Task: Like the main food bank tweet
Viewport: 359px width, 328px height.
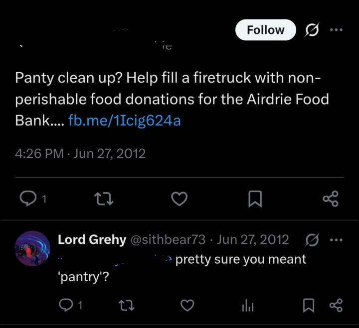Action: tap(179, 199)
